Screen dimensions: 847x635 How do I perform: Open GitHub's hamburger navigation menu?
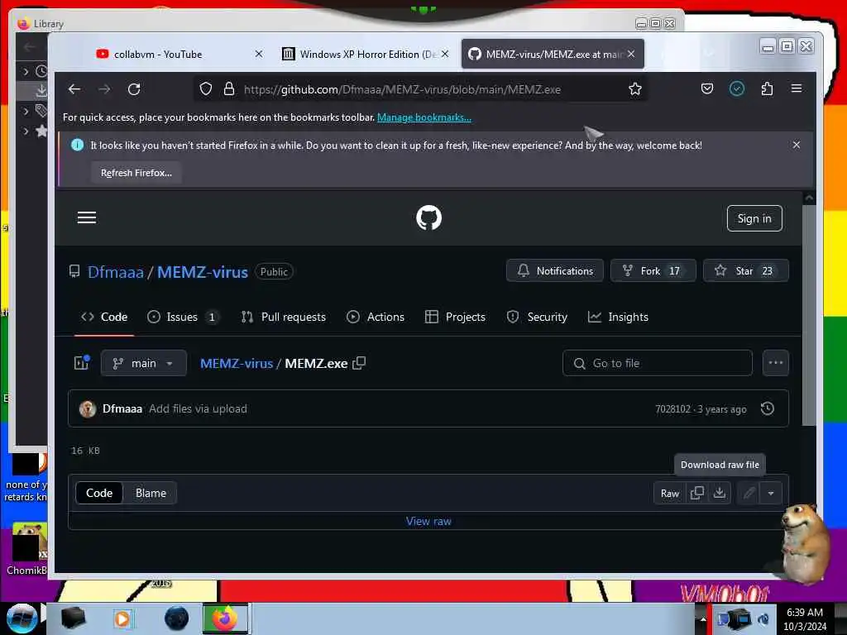tap(86, 217)
